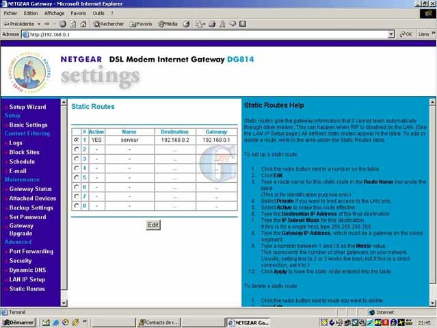Open the Logs link
The height and width of the screenshot is (328, 437).
(16, 143)
